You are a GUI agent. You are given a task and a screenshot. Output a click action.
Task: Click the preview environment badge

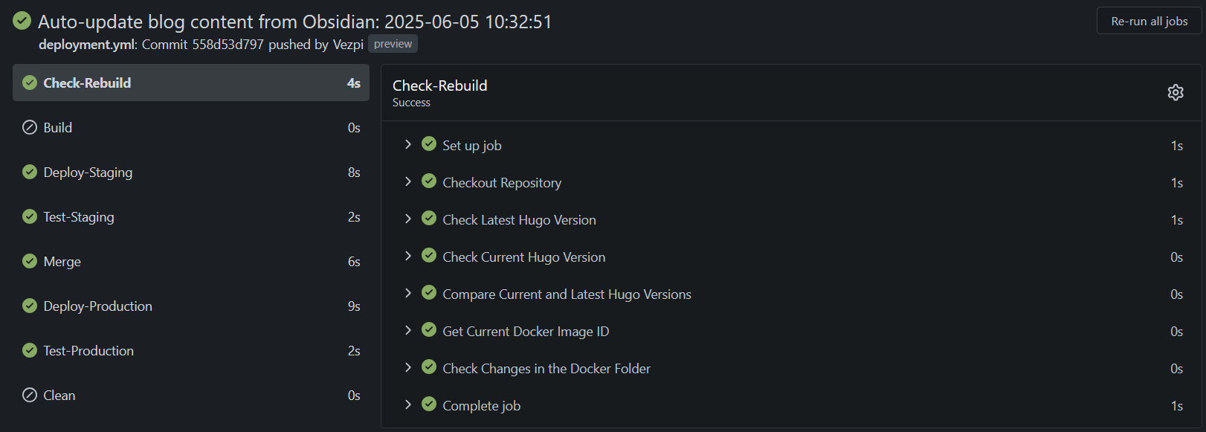click(393, 44)
